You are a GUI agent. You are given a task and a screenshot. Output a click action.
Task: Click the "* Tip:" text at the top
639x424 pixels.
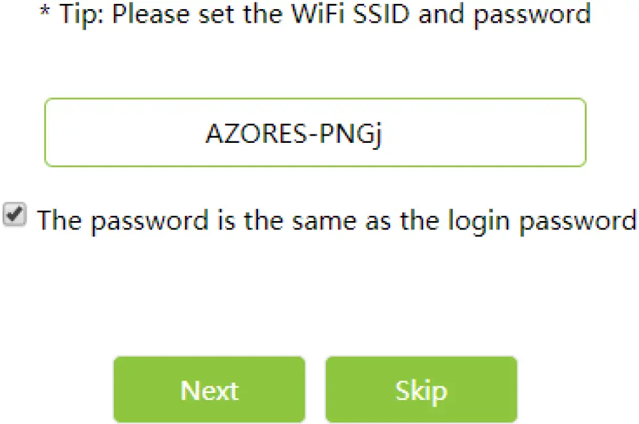pyautogui.click(x=72, y=14)
